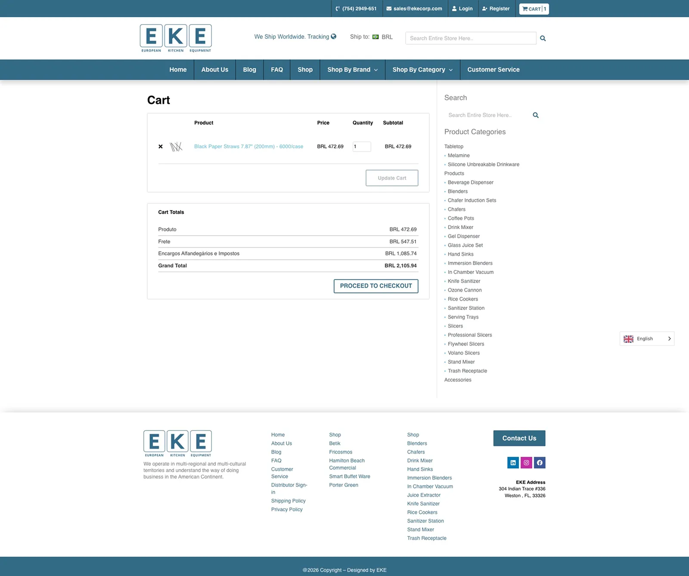Open the BRL ship-to currency selector
This screenshot has height=576, width=689.
click(x=382, y=37)
